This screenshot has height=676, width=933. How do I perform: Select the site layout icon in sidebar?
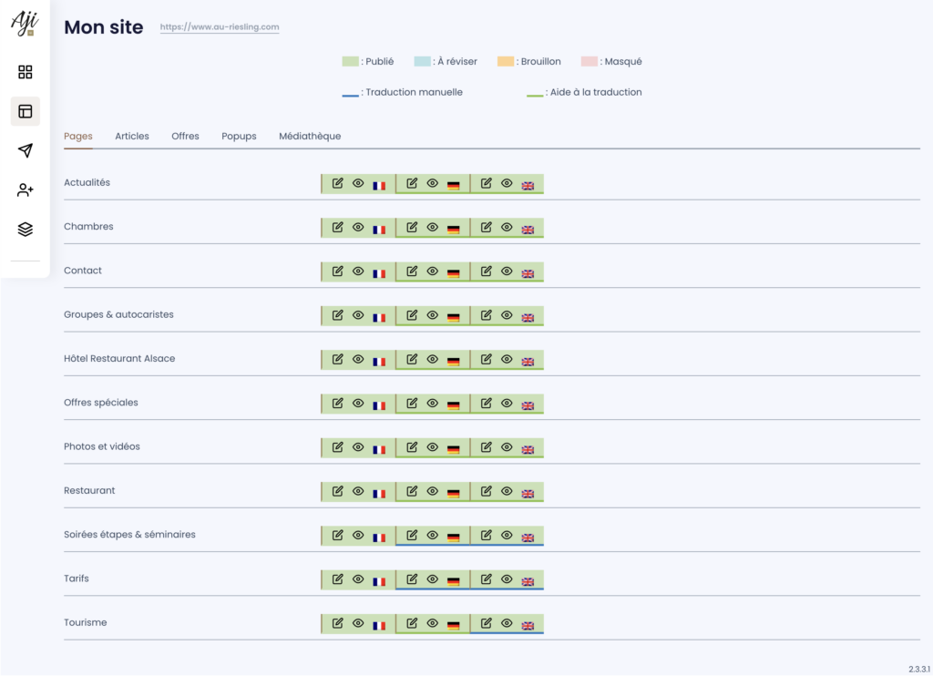pyautogui.click(x=26, y=111)
